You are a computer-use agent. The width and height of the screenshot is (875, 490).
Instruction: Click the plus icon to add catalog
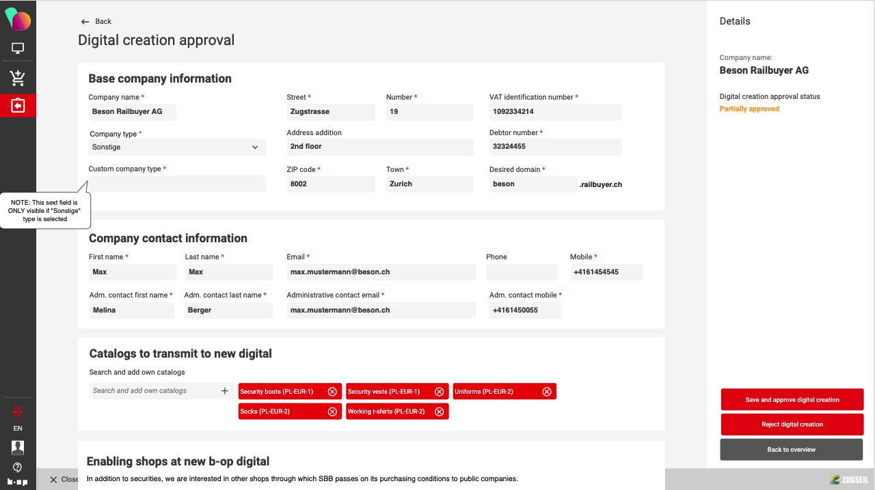224,391
